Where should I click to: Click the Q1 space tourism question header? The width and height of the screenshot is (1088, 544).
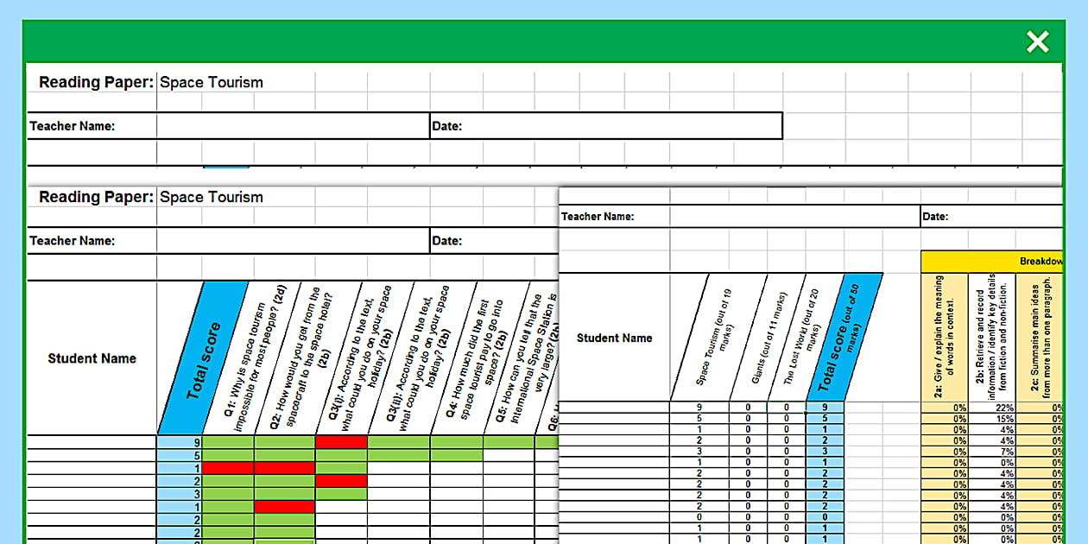252,358
